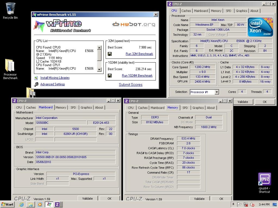Click the wPrime logo graphic
278x208 pixels.
tap(62, 26)
